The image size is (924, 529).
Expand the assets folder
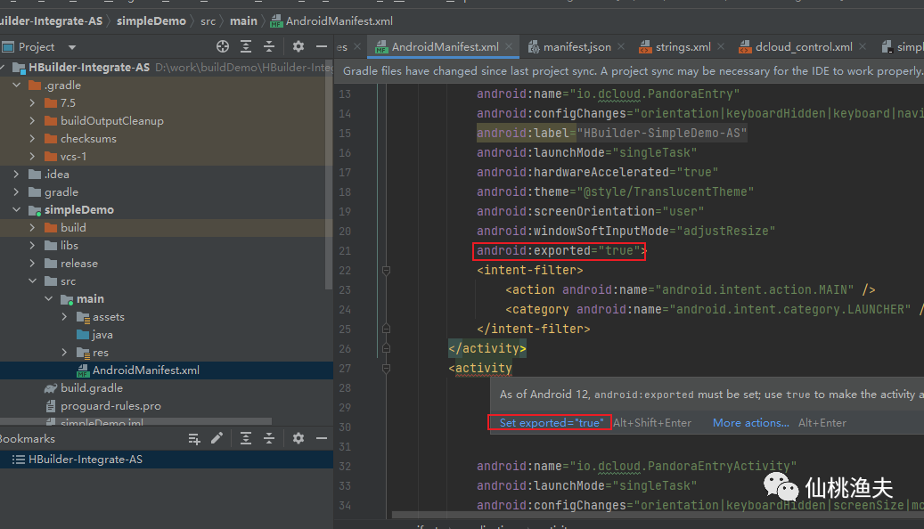click(64, 317)
